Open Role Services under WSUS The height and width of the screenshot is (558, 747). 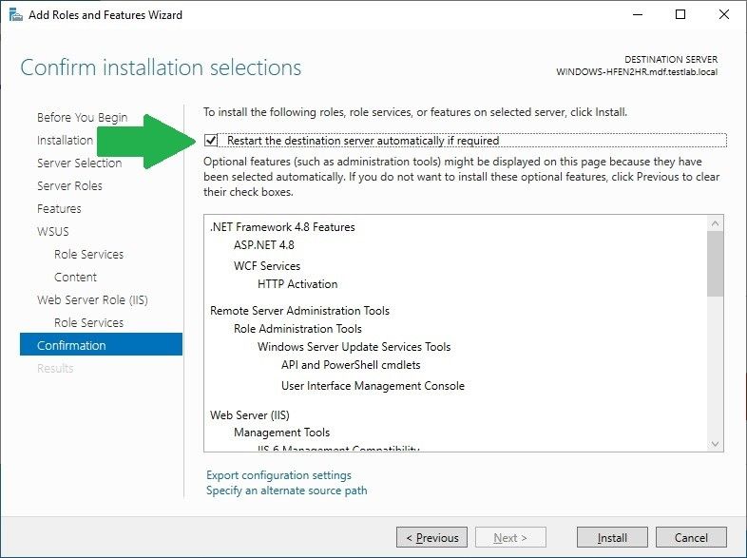88,255
